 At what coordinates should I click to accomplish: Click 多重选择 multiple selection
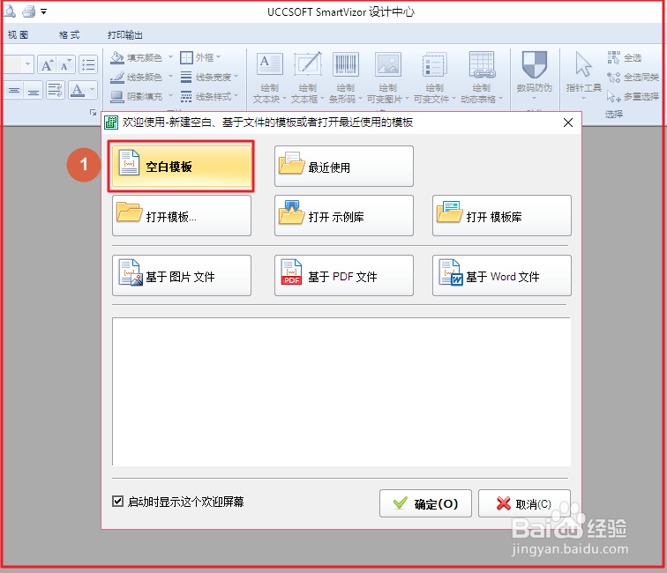pyautogui.click(x=633, y=96)
